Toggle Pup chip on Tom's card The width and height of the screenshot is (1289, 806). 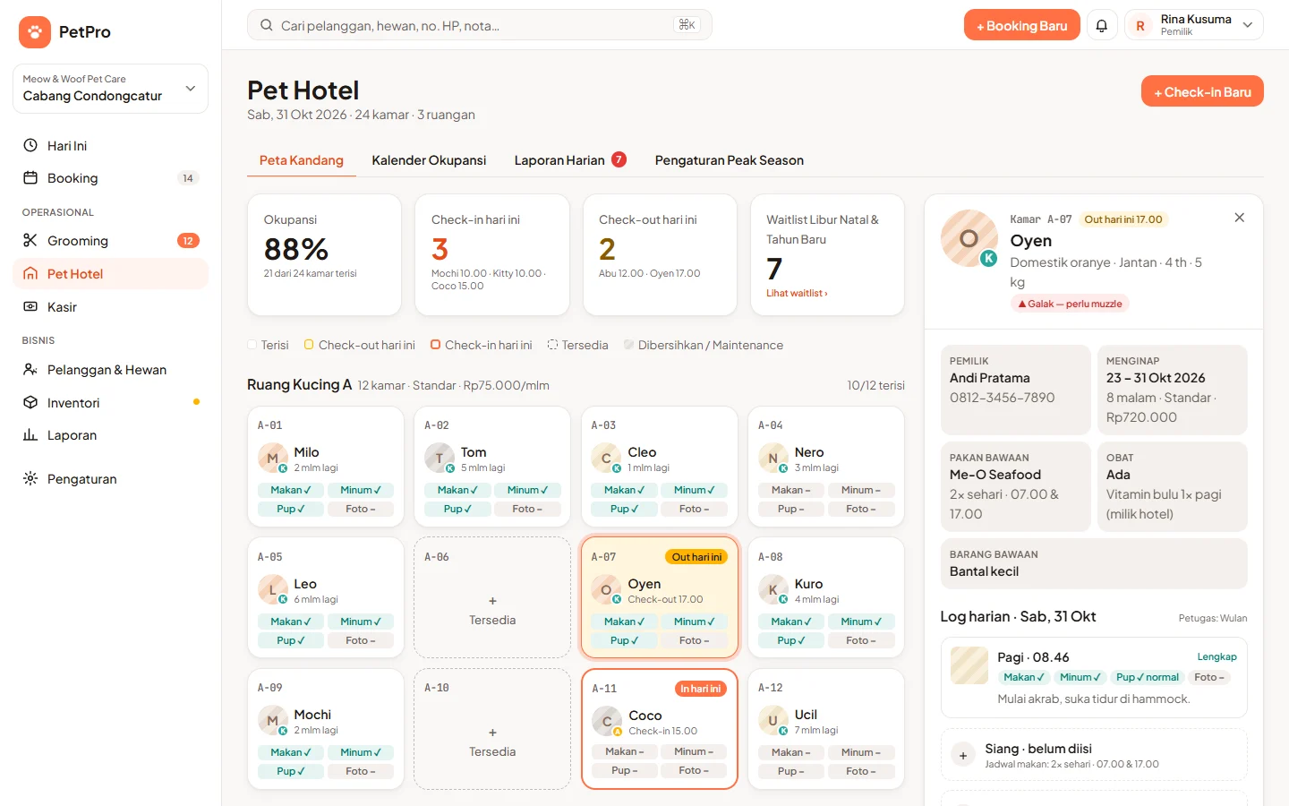pyautogui.click(x=458, y=509)
